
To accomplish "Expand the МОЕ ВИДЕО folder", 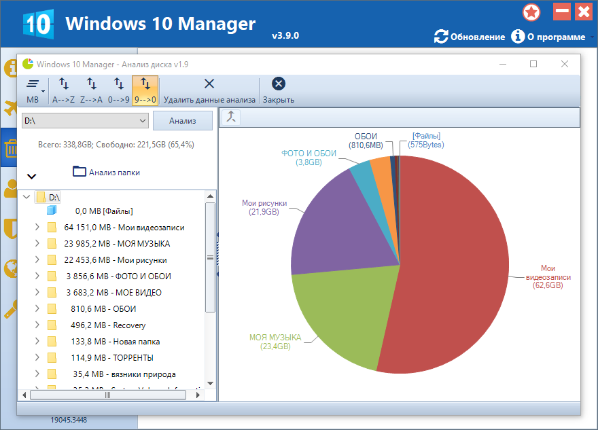I will point(37,292).
